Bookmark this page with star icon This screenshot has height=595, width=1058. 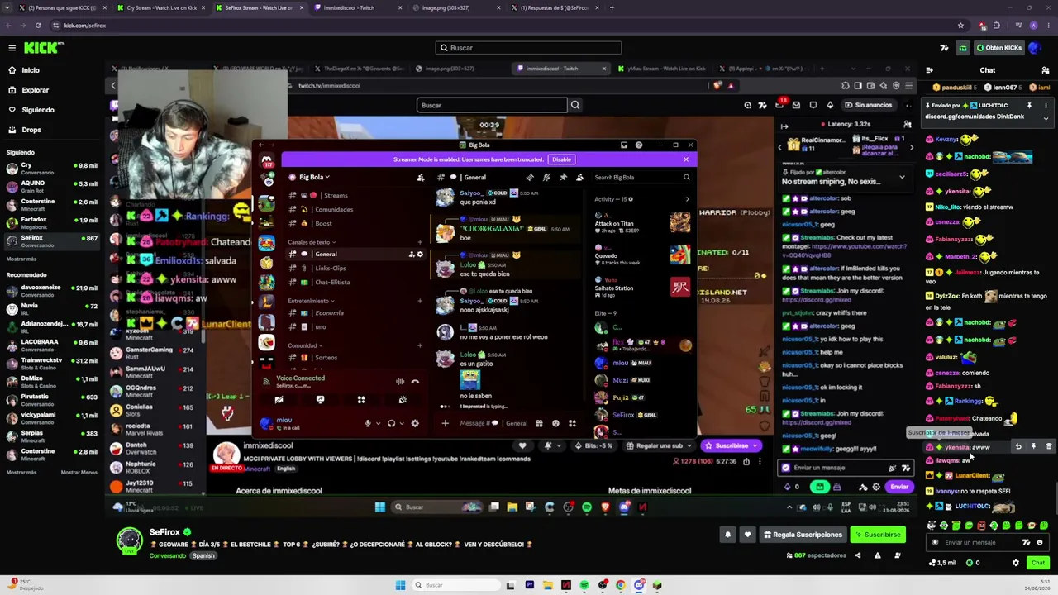pos(960,26)
